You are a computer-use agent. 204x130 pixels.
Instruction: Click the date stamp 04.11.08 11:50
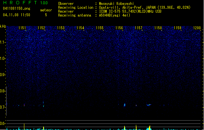point(17,15)
